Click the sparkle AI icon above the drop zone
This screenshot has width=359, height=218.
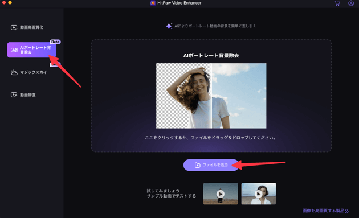(169, 26)
